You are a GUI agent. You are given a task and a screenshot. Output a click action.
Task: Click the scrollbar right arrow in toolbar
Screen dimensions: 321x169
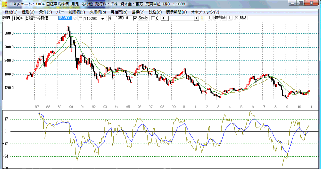pos(197,18)
